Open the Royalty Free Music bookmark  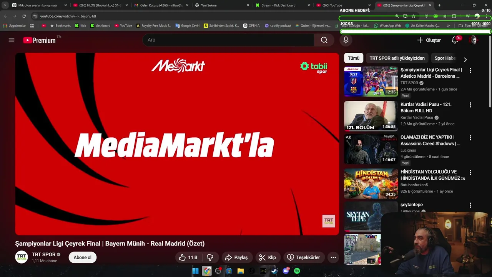(154, 26)
